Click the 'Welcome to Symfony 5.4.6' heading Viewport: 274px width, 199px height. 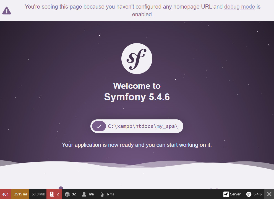(x=137, y=91)
